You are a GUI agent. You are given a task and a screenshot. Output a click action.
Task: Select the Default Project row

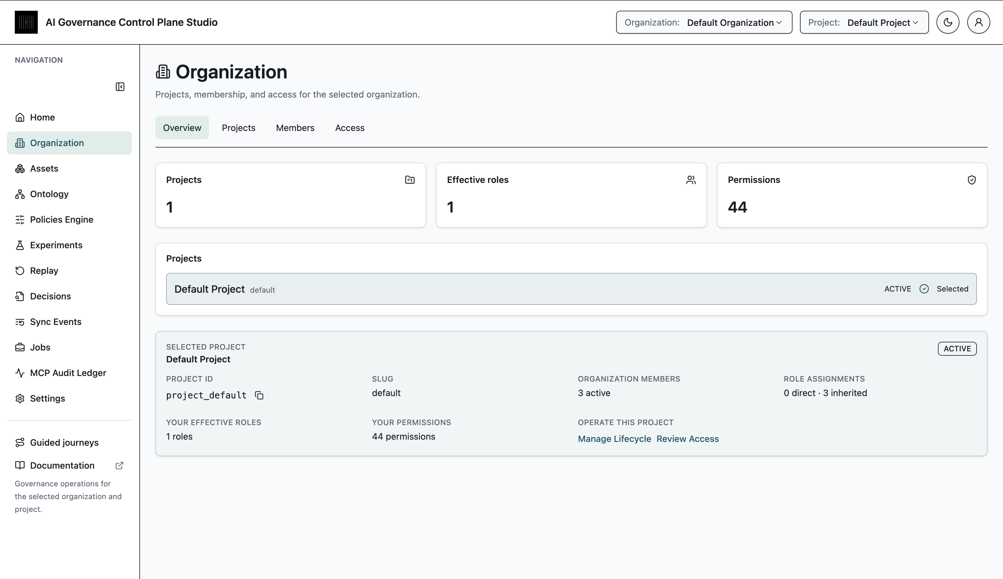571,289
